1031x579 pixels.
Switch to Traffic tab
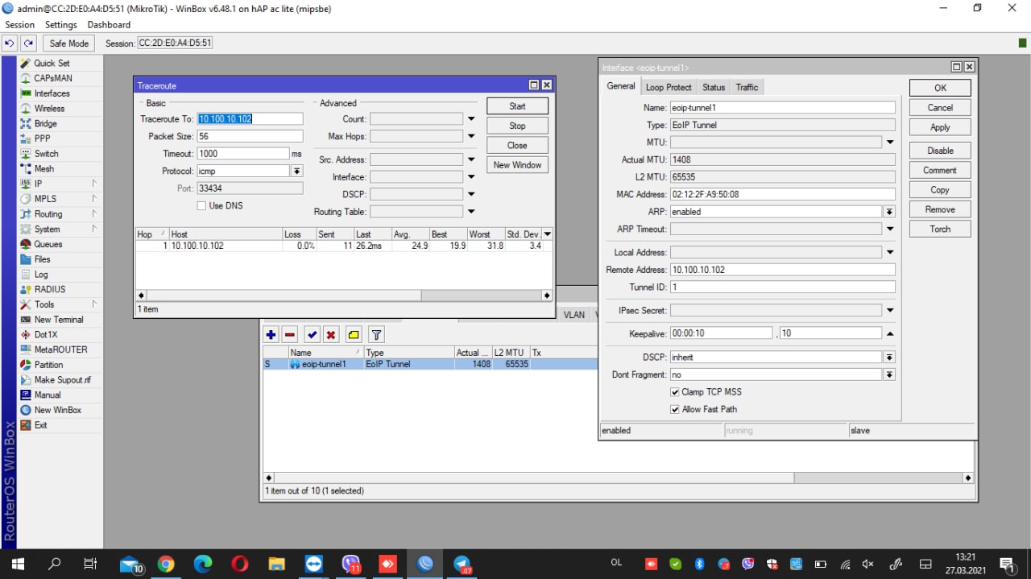[747, 88]
